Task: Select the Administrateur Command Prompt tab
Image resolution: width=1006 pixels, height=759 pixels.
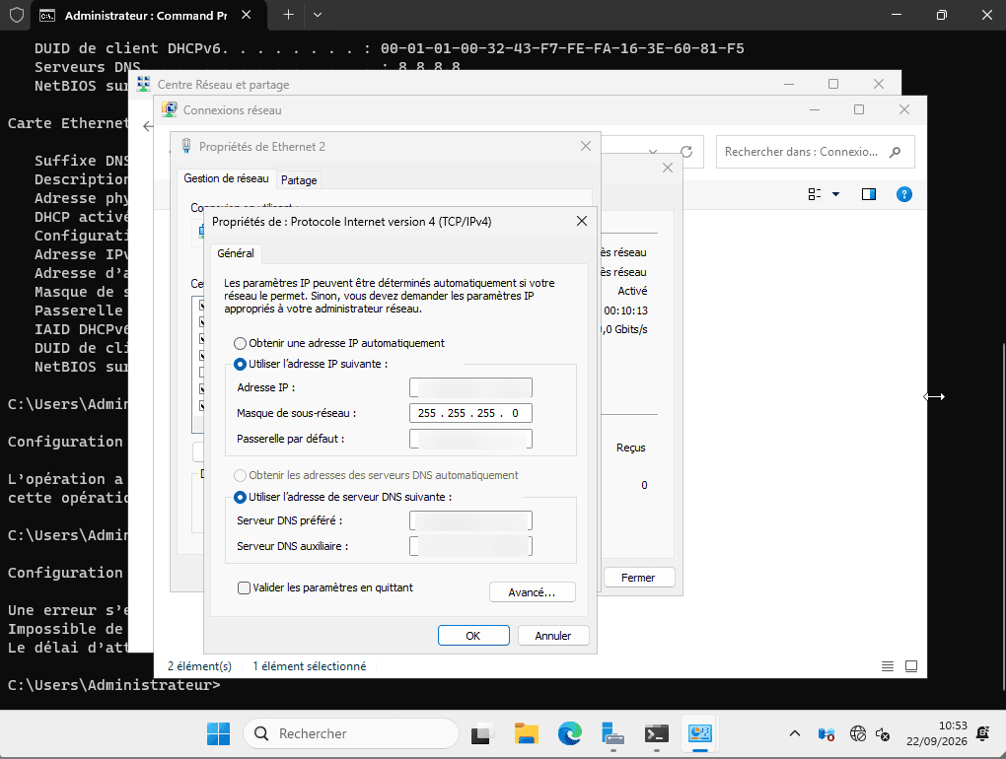Action: 146,16
